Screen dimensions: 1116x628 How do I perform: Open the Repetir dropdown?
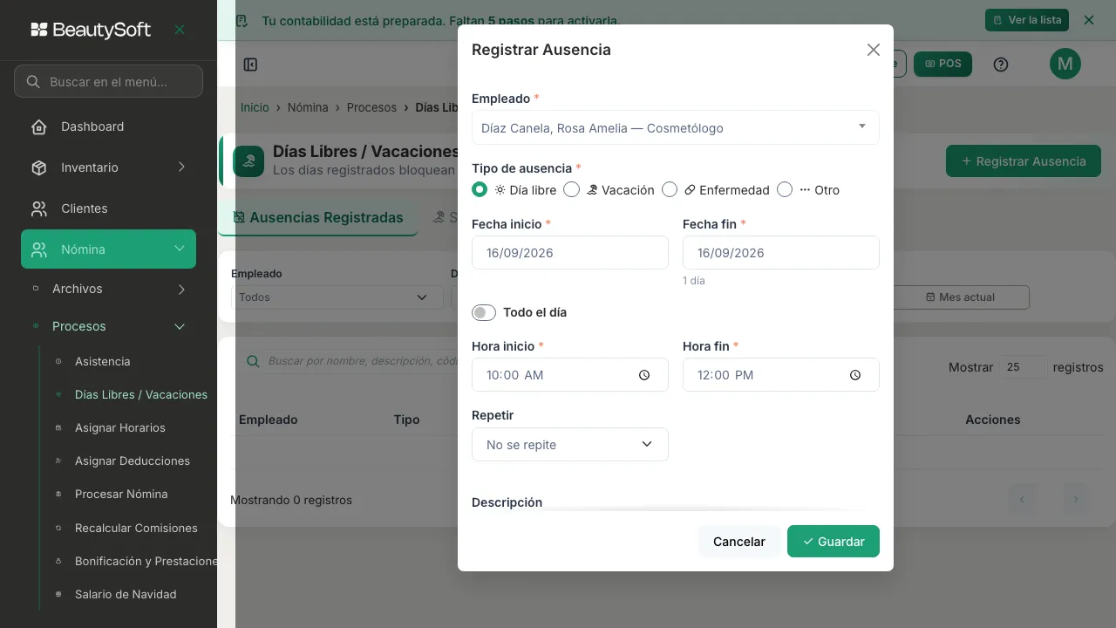(x=570, y=445)
